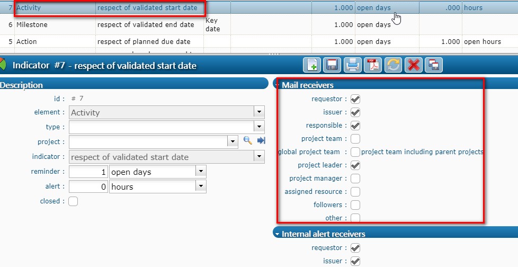Click the new indicator icon in the toolbar
Screen dimensions: 518x267
pos(312,65)
